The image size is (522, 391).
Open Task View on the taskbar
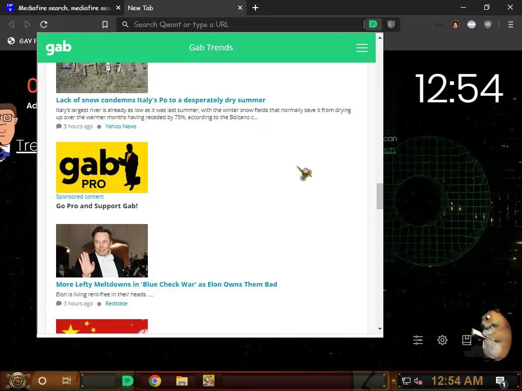(67, 381)
